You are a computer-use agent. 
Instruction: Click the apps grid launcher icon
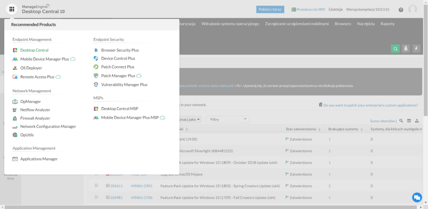point(11,9)
